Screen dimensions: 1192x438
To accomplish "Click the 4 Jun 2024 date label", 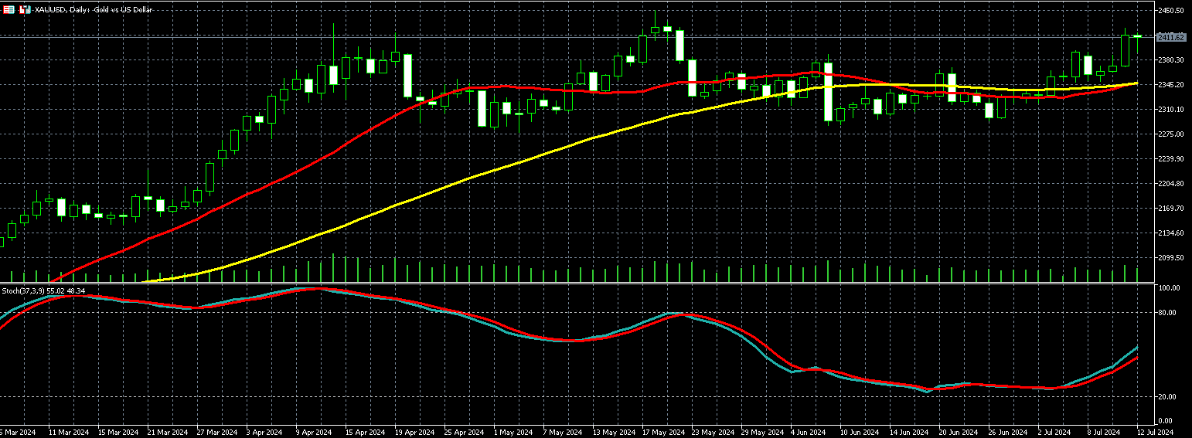I will tap(809, 432).
